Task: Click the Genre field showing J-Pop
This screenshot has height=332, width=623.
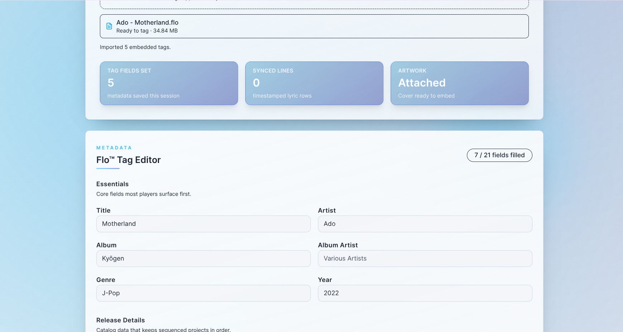Action: [203, 293]
